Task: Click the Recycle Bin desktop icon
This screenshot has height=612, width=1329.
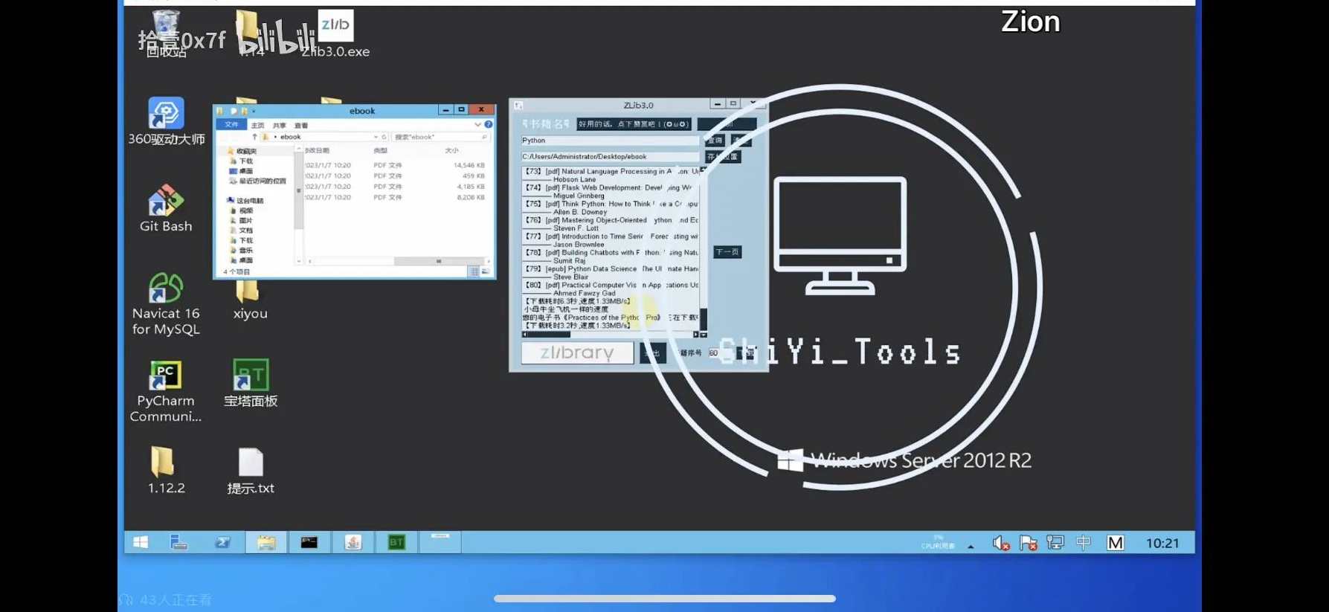Action: [x=166, y=34]
